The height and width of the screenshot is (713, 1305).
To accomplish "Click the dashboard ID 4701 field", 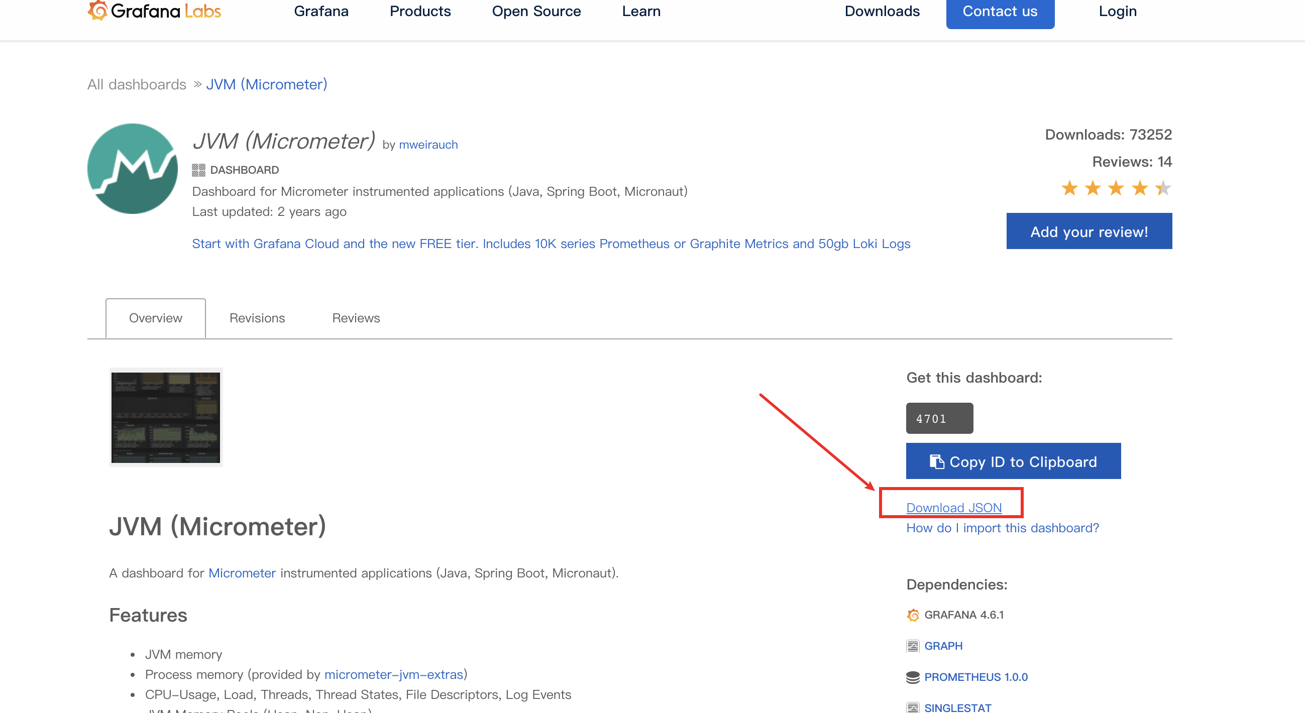I will (x=939, y=418).
